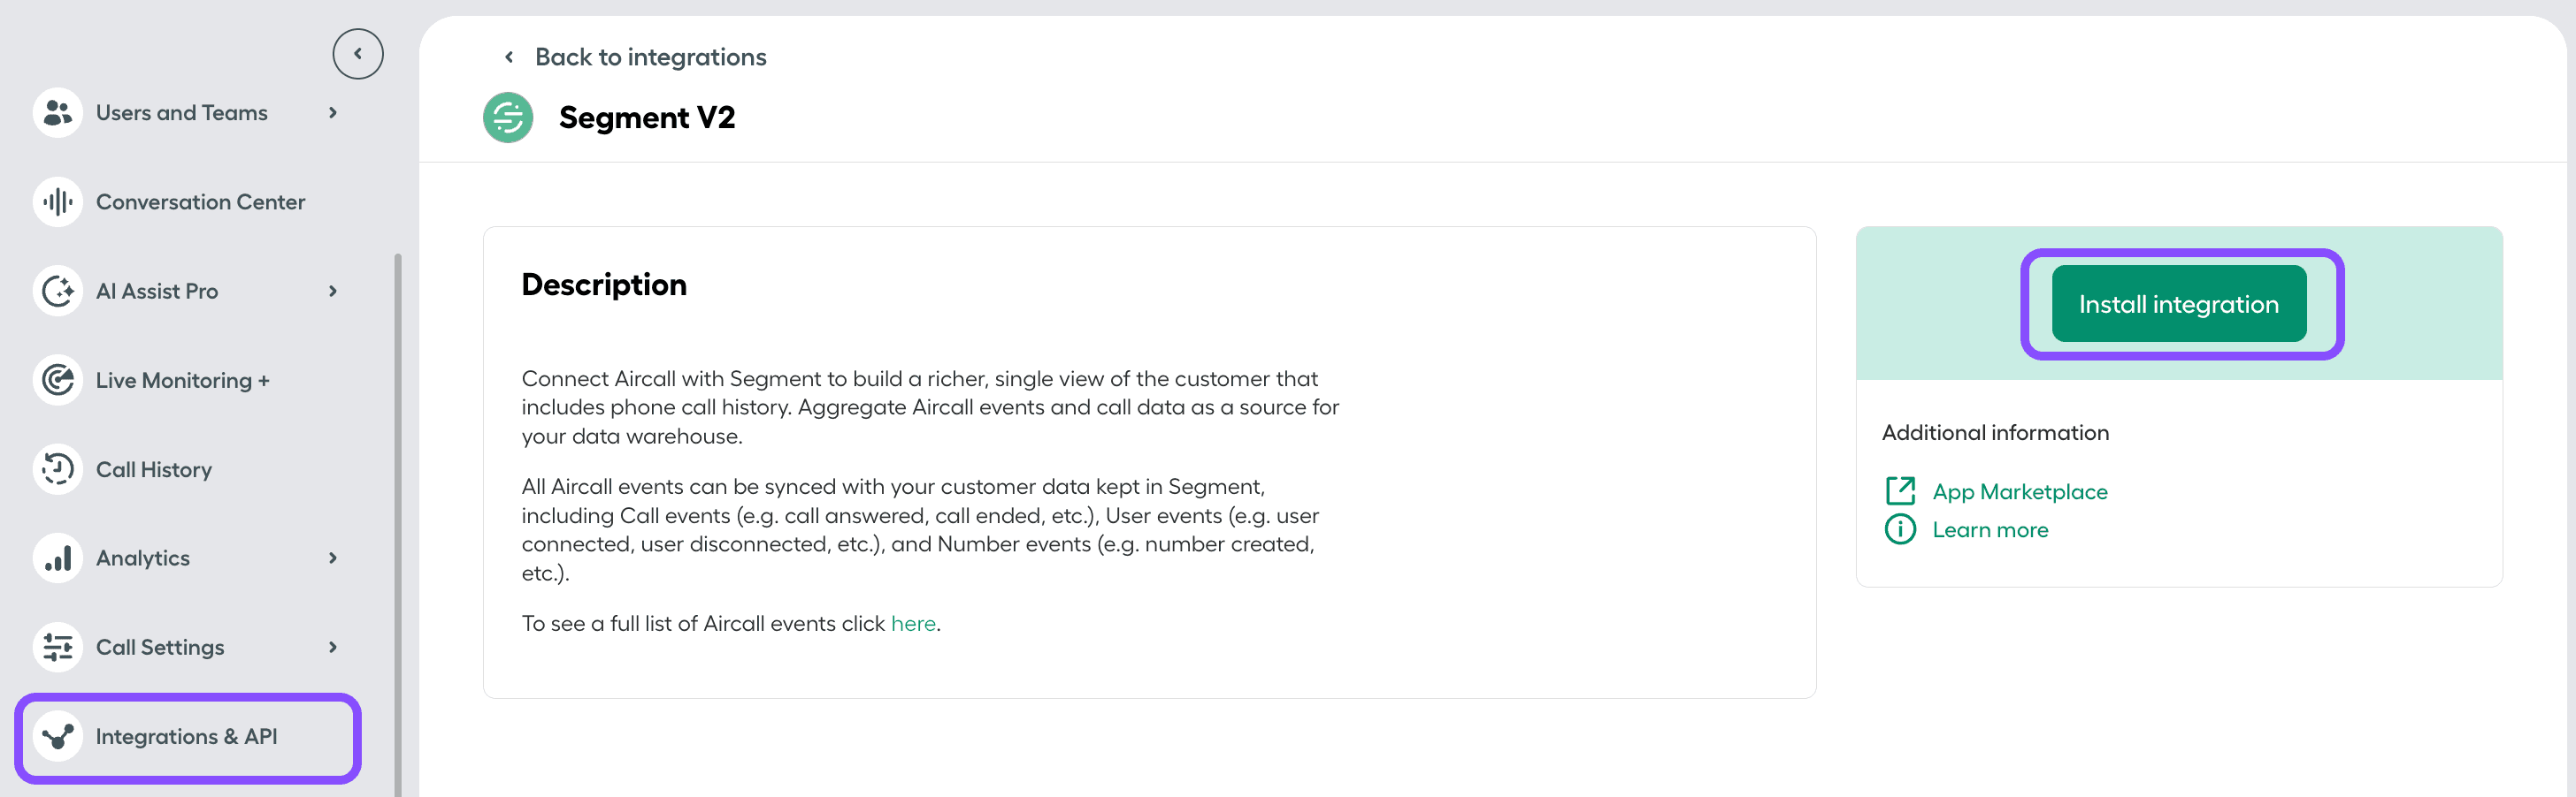Open AI Assist Pro via its icon
Image resolution: width=2576 pixels, height=797 pixels.
coord(57,291)
